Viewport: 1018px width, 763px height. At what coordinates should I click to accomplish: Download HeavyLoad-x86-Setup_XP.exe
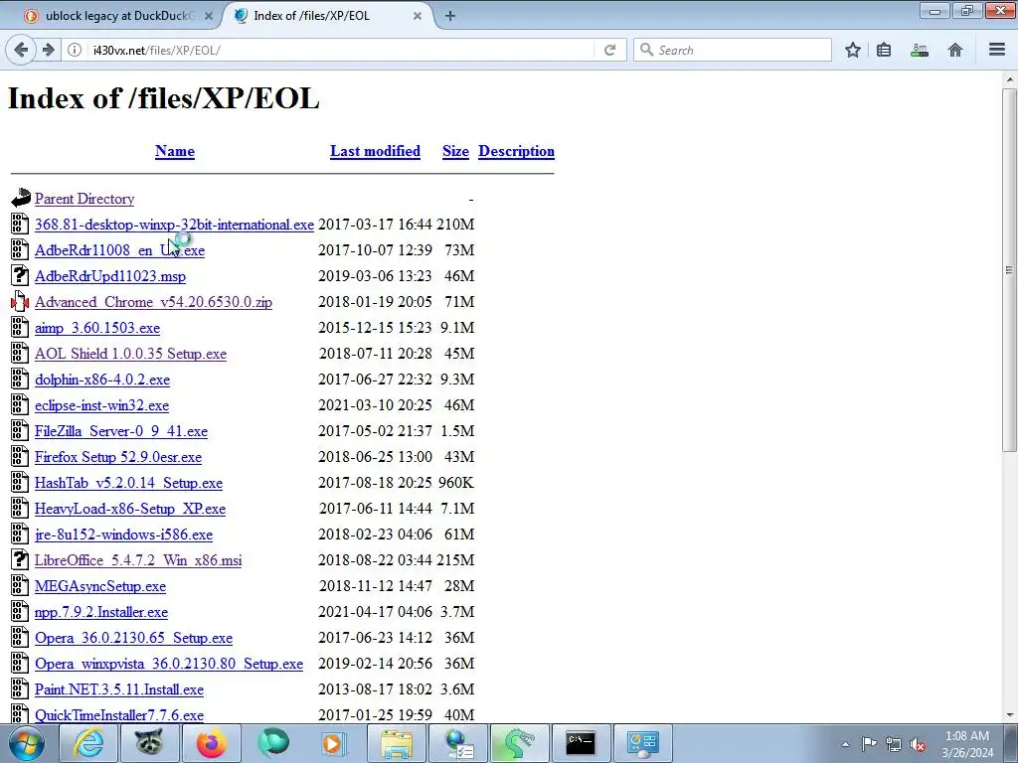(130, 509)
